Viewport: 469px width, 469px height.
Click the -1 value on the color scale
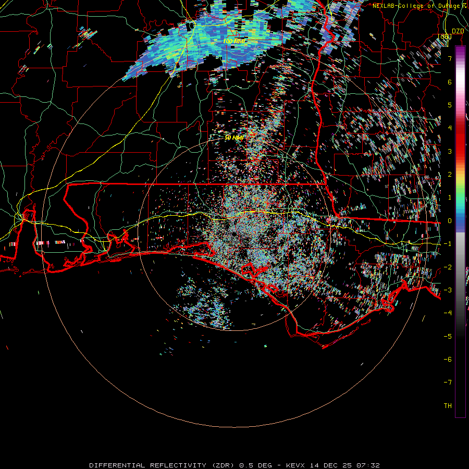click(x=448, y=244)
